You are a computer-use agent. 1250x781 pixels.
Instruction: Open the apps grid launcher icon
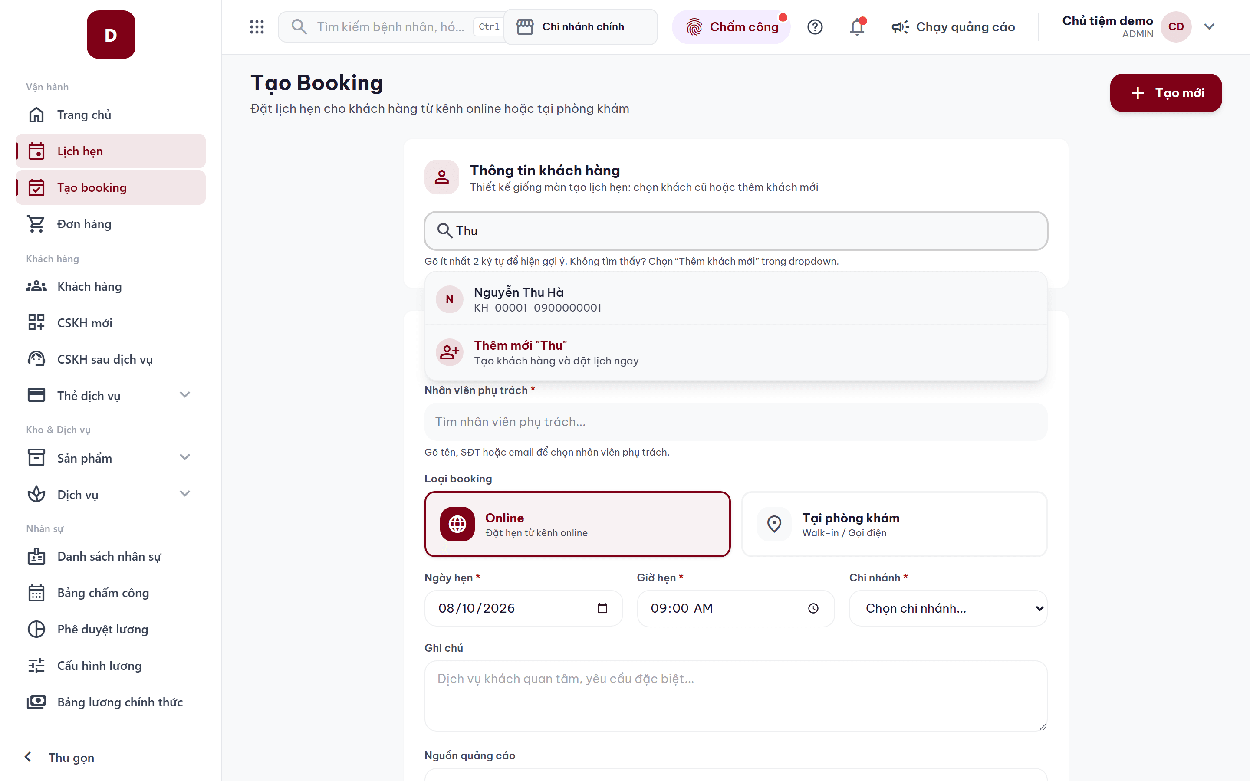(257, 27)
